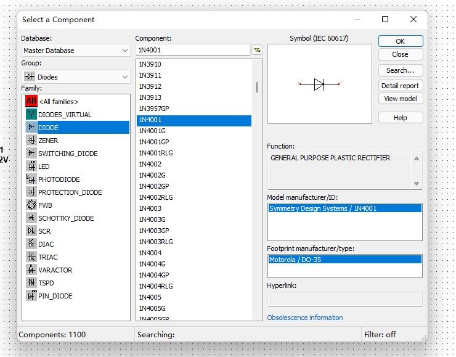
Task: Click the TSPD family icon
Action: 31,282
